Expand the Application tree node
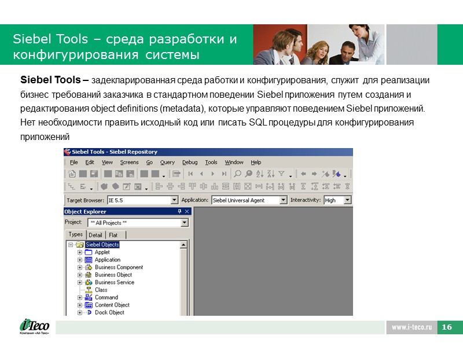 pyautogui.click(x=80, y=260)
